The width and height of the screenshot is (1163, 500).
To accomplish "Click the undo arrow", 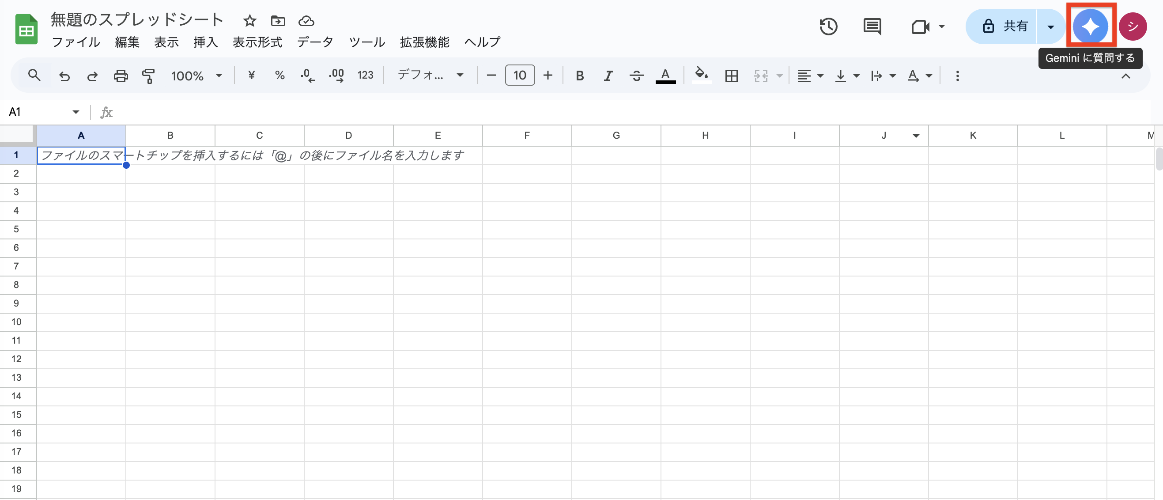I will 64,76.
